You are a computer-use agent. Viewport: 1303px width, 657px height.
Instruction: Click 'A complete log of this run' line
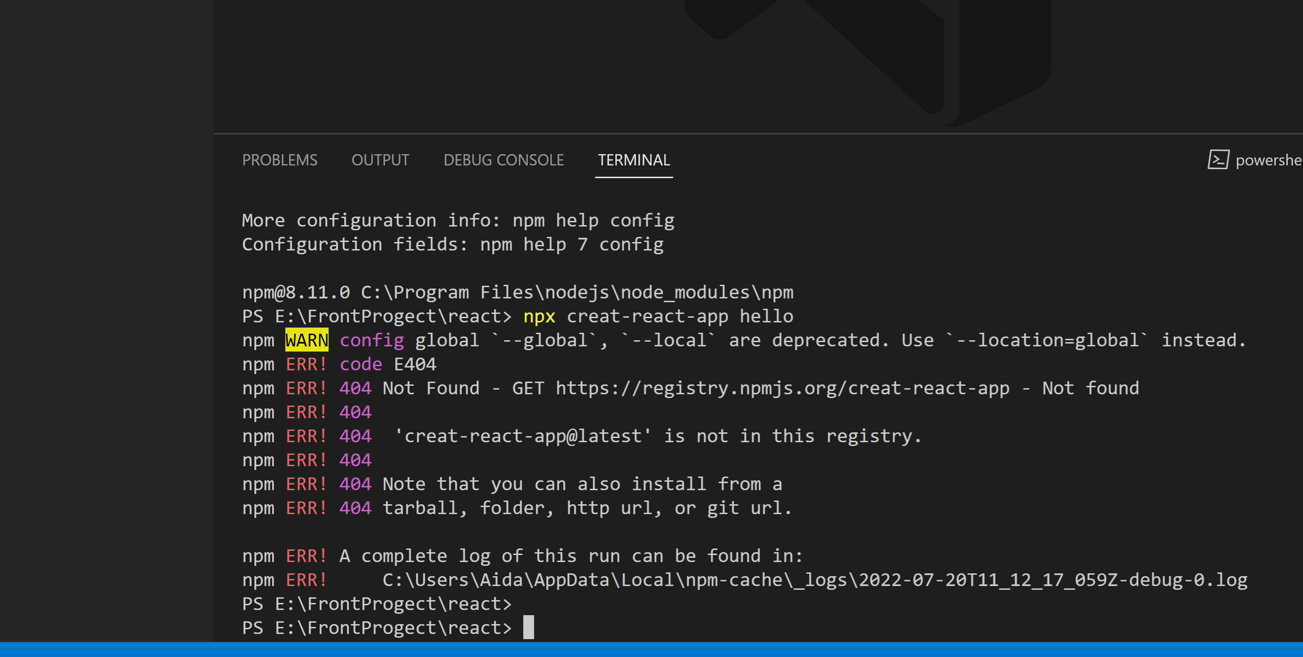tap(523, 556)
